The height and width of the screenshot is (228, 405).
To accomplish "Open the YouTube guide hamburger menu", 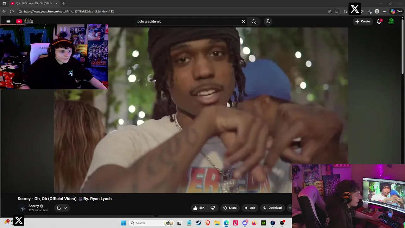I will coord(9,22).
